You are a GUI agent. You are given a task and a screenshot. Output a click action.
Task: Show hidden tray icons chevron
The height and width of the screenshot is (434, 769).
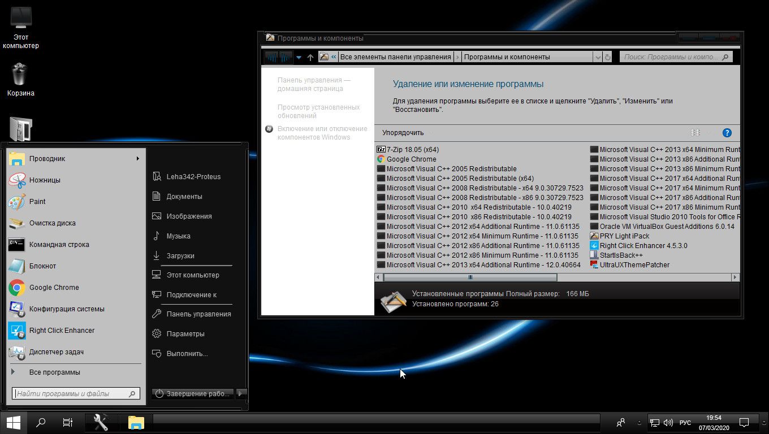coord(640,422)
